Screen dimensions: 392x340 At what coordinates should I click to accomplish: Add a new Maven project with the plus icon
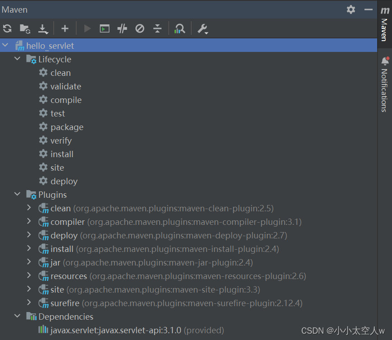65,28
